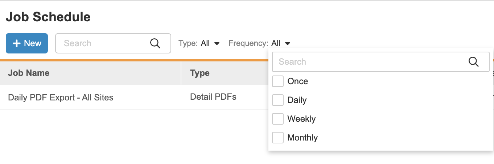Click the caret arrow next to Frequency: All

(288, 44)
